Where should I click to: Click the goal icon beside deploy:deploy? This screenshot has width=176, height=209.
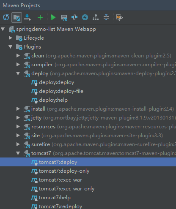(34, 83)
